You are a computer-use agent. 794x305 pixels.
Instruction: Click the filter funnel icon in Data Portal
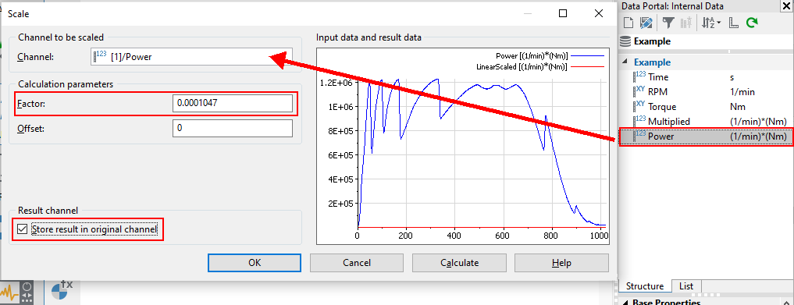click(668, 23)
